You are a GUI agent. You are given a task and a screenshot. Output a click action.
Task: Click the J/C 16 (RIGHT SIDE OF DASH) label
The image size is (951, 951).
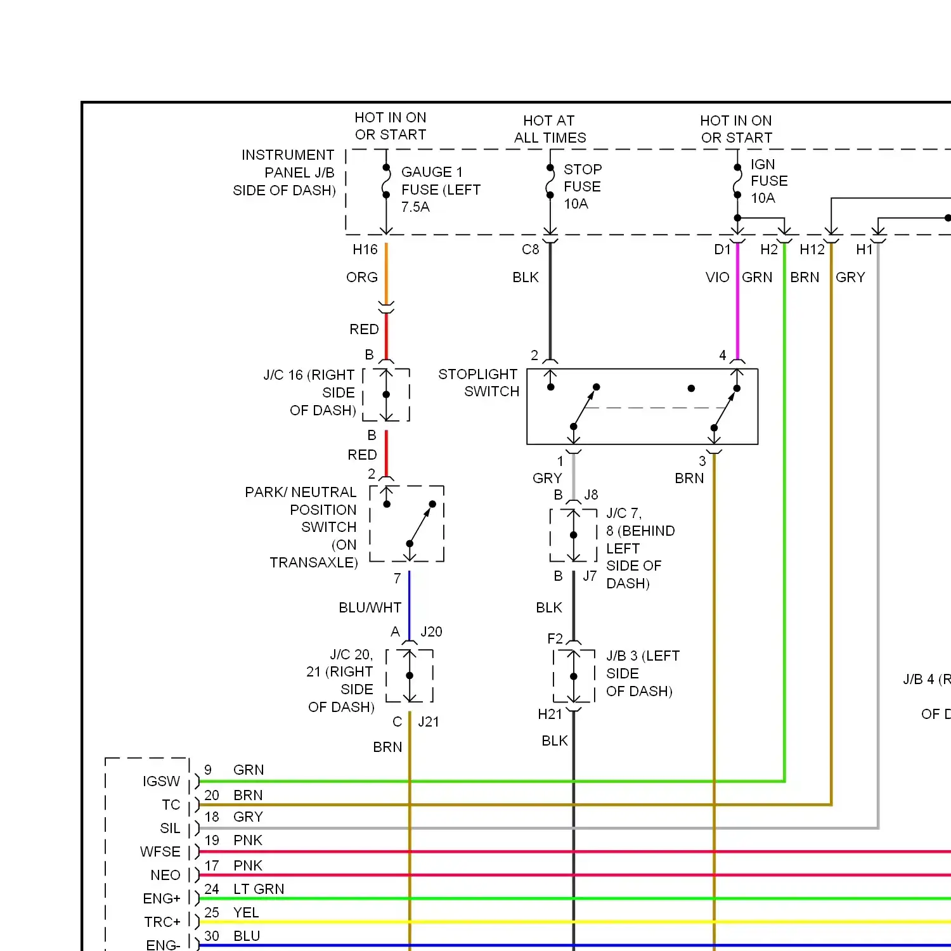[x=309, y=392]
